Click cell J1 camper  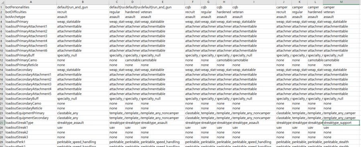(x=284, y=7)
